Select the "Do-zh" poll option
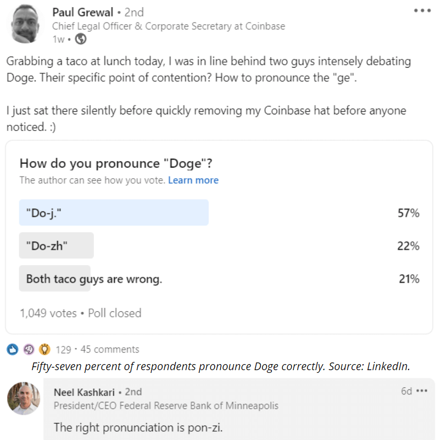441x440 pixels. [57, 246]
